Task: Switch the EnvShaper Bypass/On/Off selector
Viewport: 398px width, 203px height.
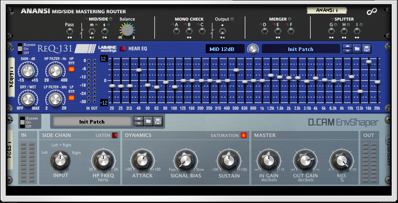Action: [22, 122]
